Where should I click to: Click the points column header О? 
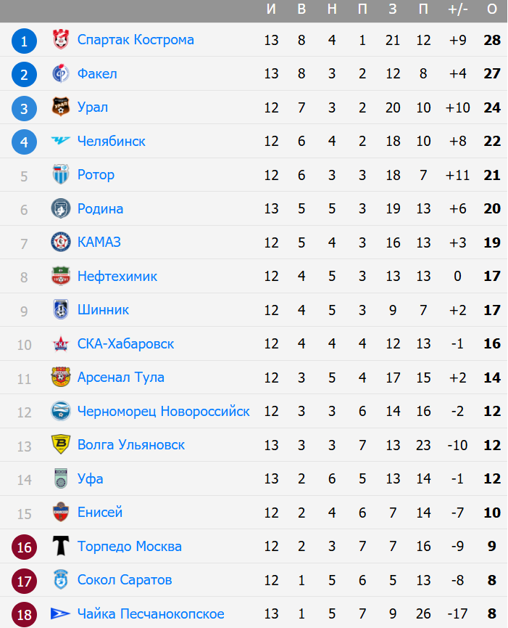tap(492, 9)
